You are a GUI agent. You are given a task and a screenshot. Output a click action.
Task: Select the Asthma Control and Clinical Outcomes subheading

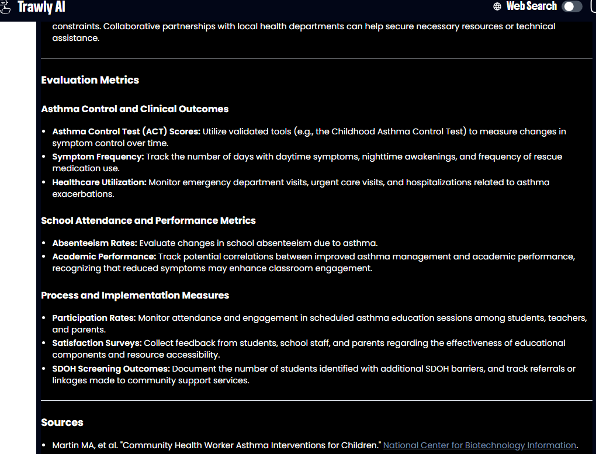click(x=134, y=109)
